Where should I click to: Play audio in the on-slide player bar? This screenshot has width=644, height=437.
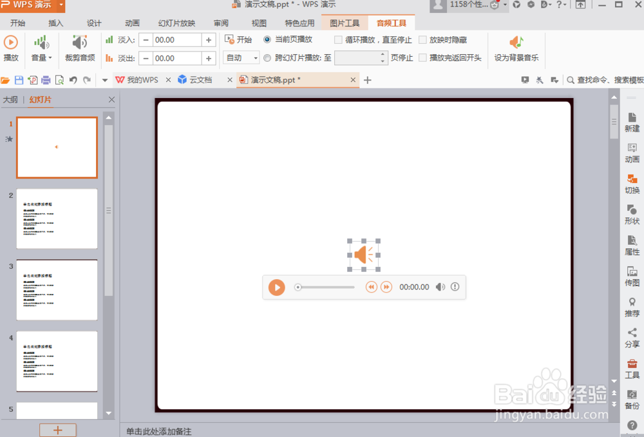tap(277, 287)
